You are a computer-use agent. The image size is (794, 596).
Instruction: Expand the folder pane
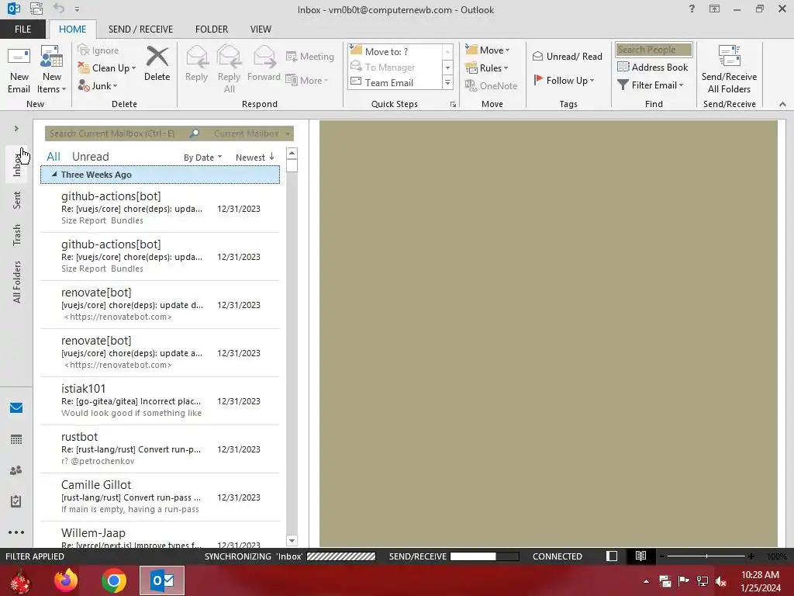click(x=16, y=128)
